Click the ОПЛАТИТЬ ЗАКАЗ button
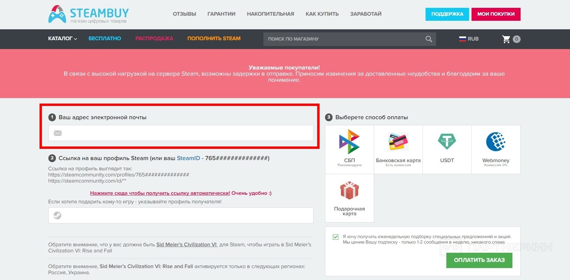 point(479,260)
